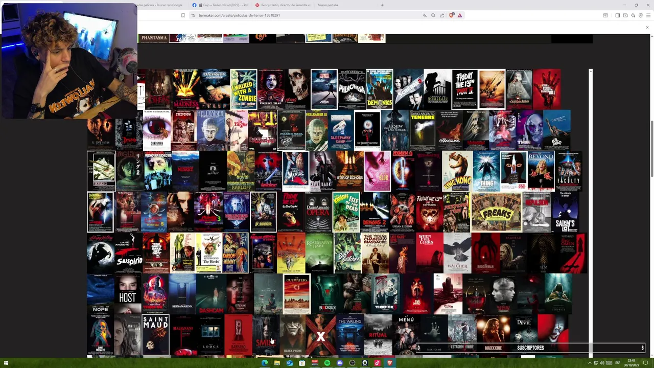The width and height of the screenshot is (654, 368).
Task: Select the Rosemary's Baby poster
Action: click(319, 253)
